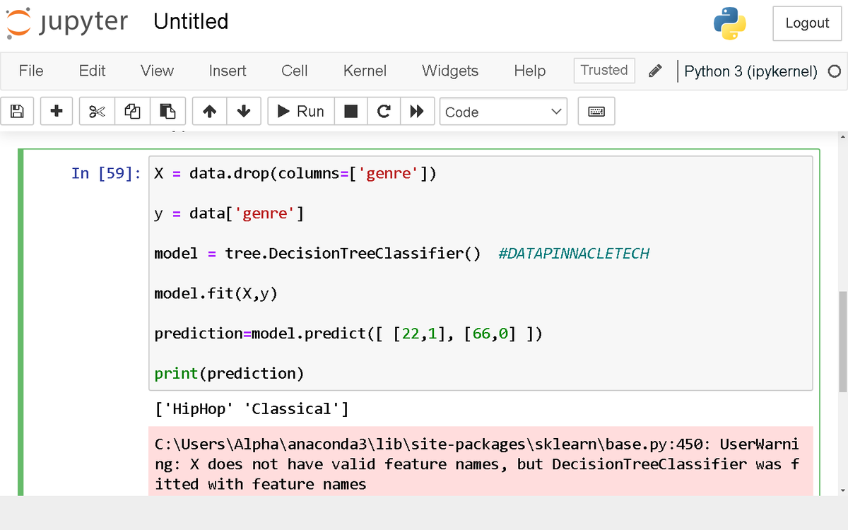Click the Trusted notebook button

coord(604,70)
